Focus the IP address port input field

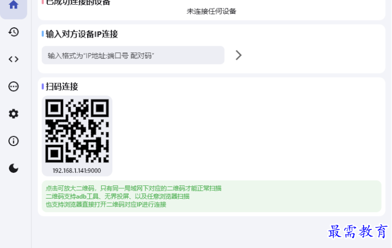[133, 55]
